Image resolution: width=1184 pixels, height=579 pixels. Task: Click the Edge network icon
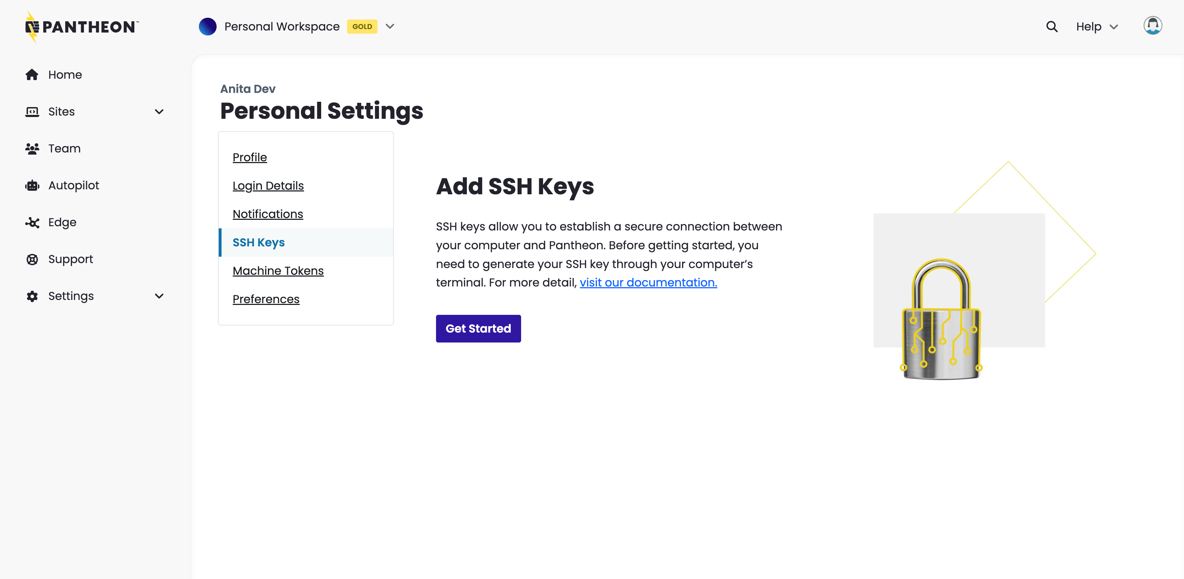tap(32, 222)
